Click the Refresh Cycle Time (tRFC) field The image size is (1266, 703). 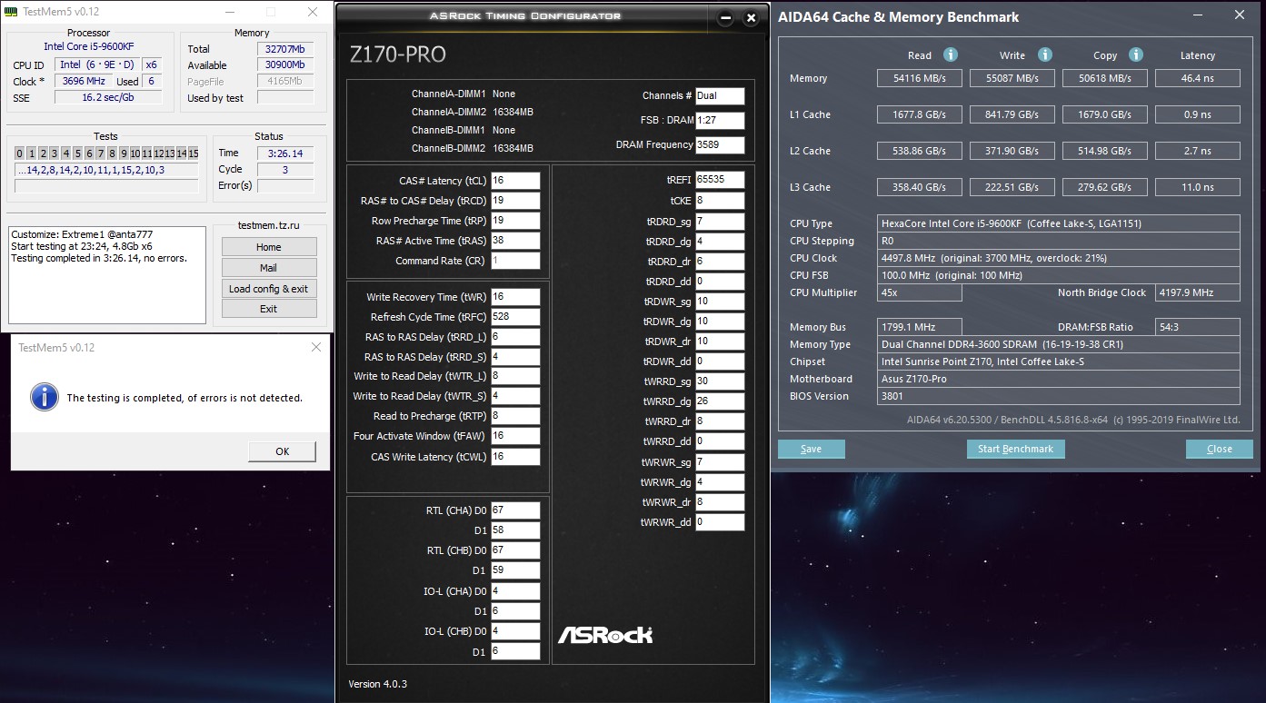click(515, 317)
